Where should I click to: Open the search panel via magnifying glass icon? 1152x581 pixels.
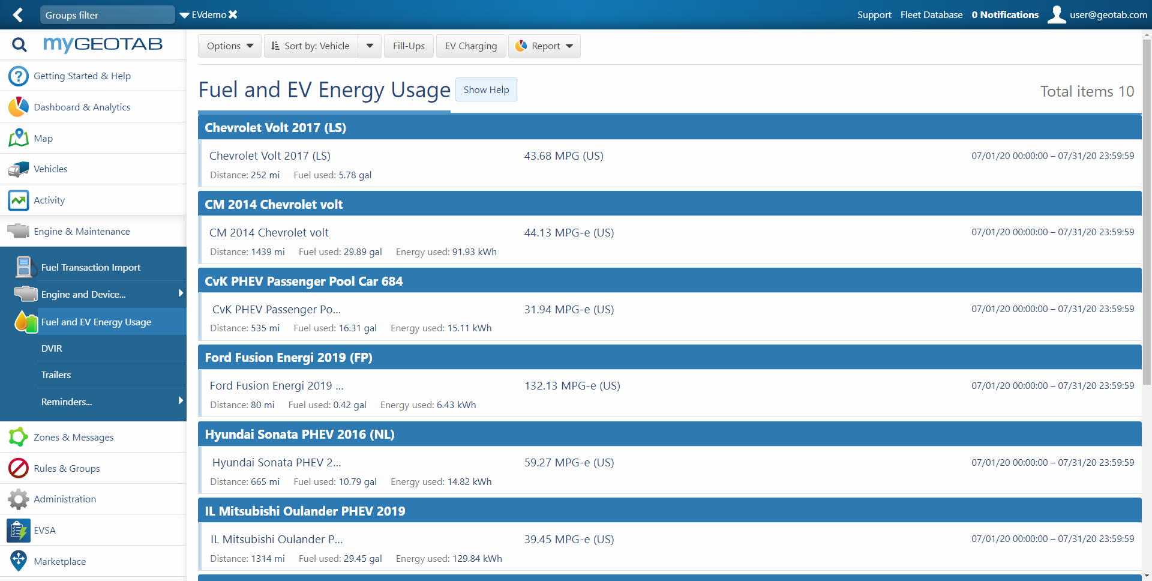pyautogui.click(x=19, y=44)
